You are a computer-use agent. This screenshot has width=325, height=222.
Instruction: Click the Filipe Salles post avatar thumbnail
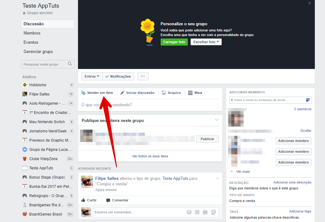pyautogui.click(x=87, y=182)
